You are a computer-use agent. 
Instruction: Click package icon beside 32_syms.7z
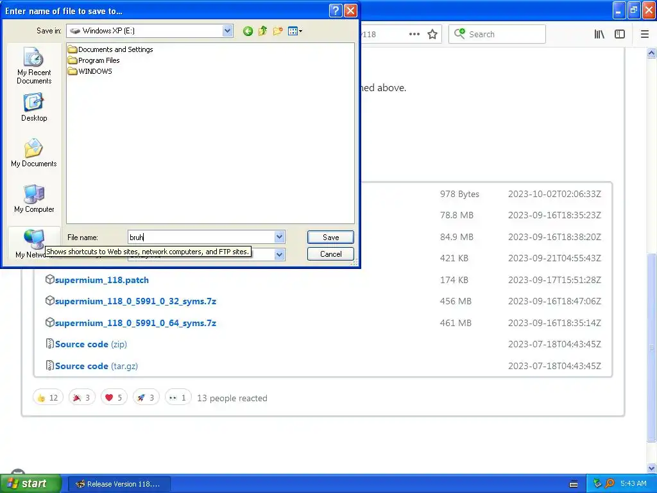tap(49, 300)
